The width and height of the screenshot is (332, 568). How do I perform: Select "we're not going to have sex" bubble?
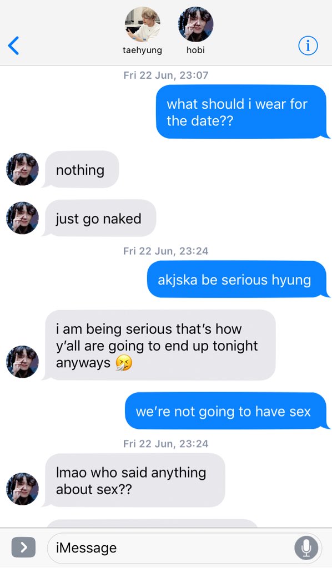click(227, 411)
